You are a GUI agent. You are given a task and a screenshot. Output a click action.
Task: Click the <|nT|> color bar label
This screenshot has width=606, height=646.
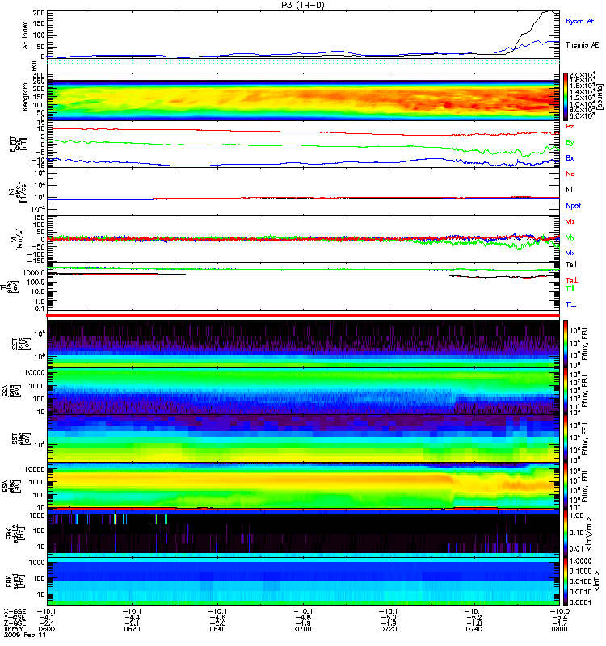pos(596,581)
